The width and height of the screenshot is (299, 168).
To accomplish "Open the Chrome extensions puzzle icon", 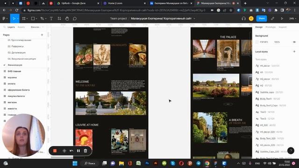I will pos(276,10).
